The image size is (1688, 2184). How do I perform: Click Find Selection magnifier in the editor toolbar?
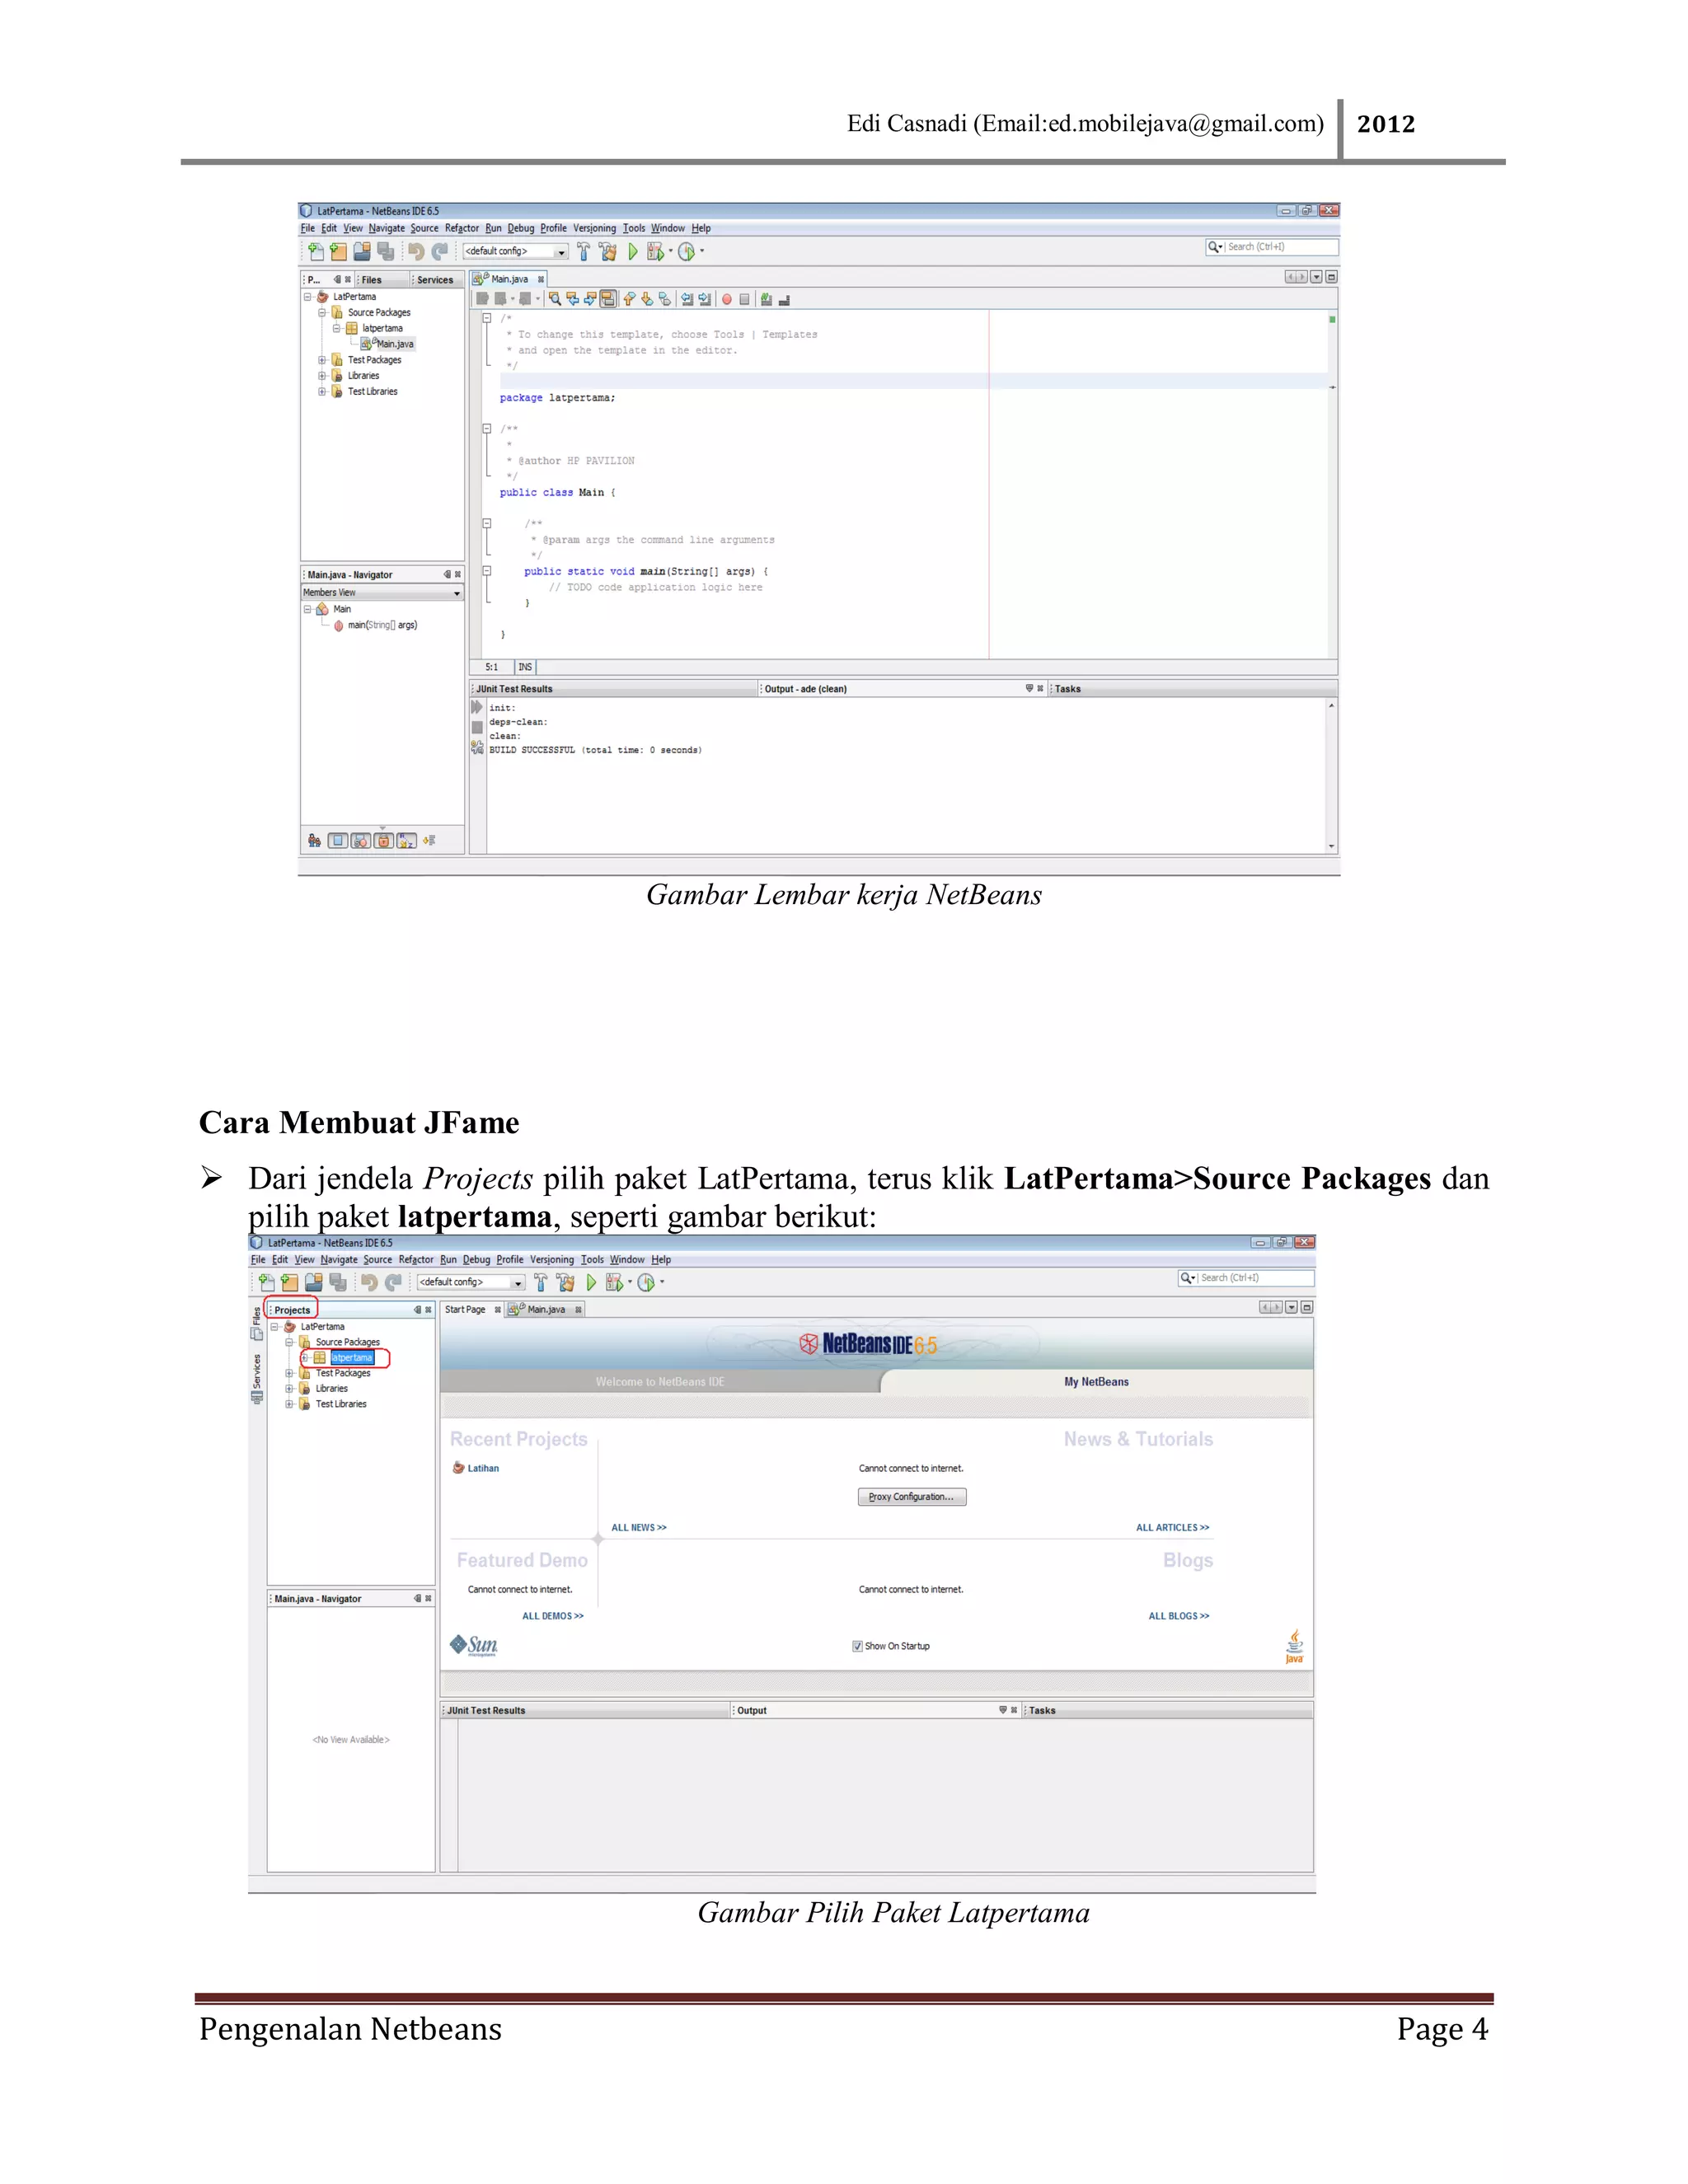[555, 299]
